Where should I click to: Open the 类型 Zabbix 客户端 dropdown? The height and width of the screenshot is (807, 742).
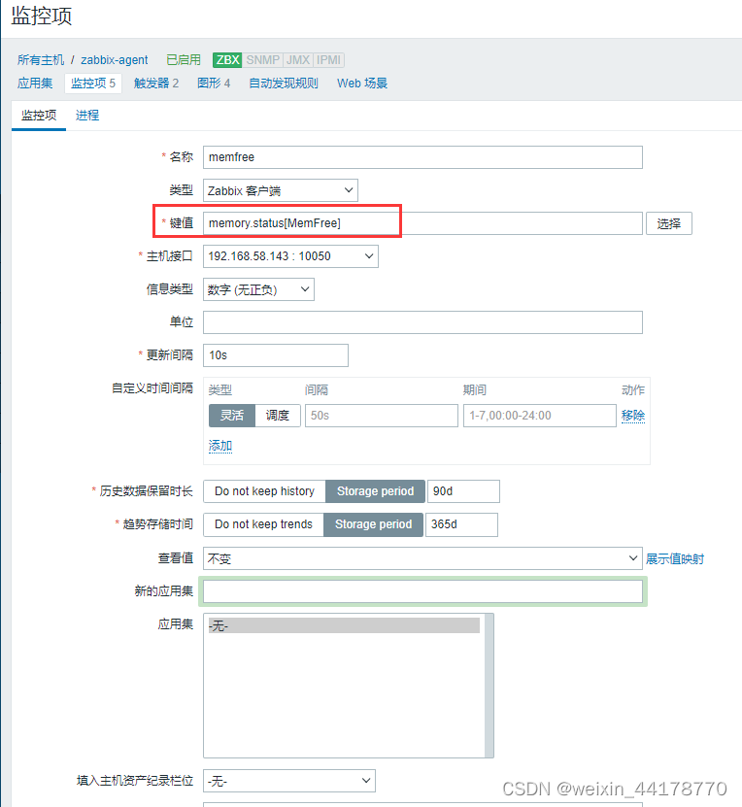tap(281, 191)
